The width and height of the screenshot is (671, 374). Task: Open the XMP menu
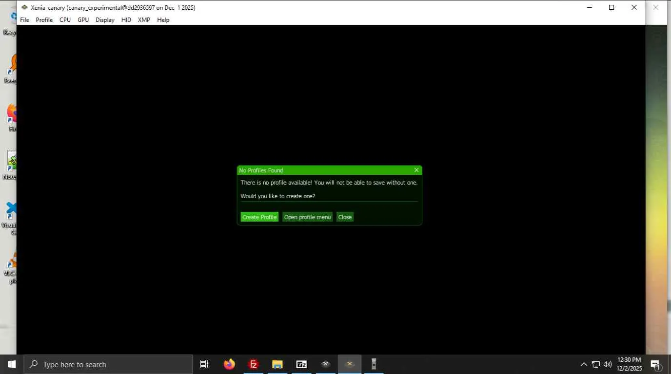[144, 20]
